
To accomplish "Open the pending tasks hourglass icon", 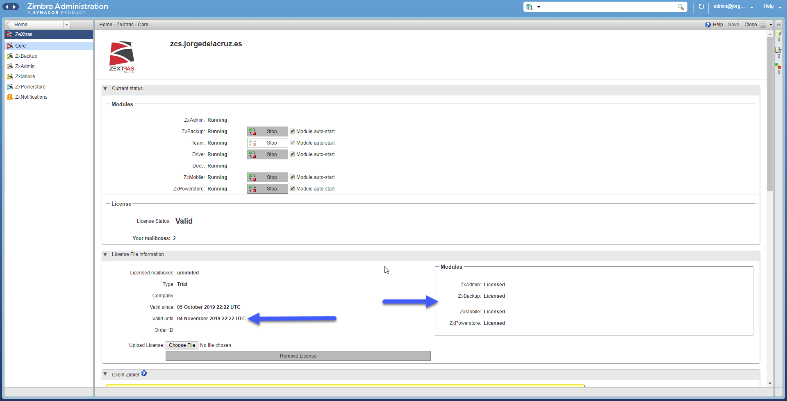I will [779, 50].
